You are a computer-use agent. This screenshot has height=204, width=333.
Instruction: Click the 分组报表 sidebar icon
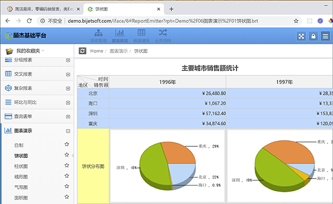point(8,60)
